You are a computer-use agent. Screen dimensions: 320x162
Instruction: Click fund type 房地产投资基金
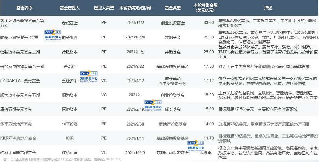pos(173,124)
